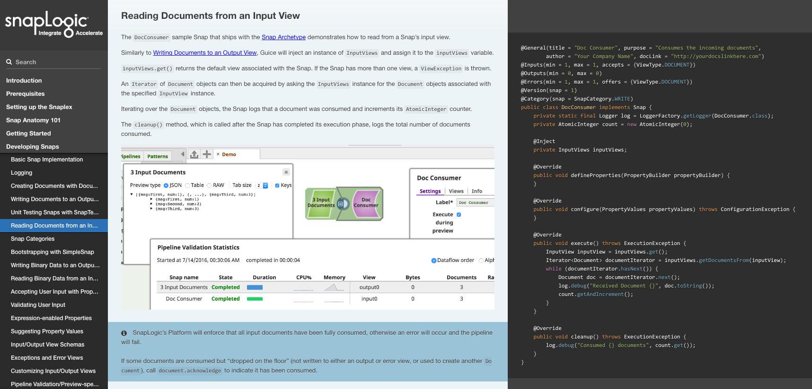
Task: Expand the {msg:First, num:1} row
Action: (151, 199)
